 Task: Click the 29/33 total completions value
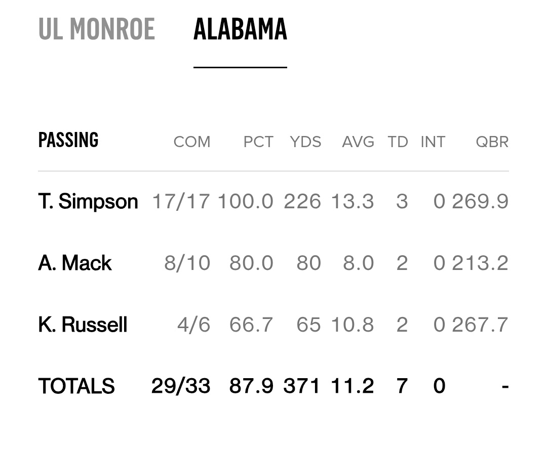[x=181, y=386]
